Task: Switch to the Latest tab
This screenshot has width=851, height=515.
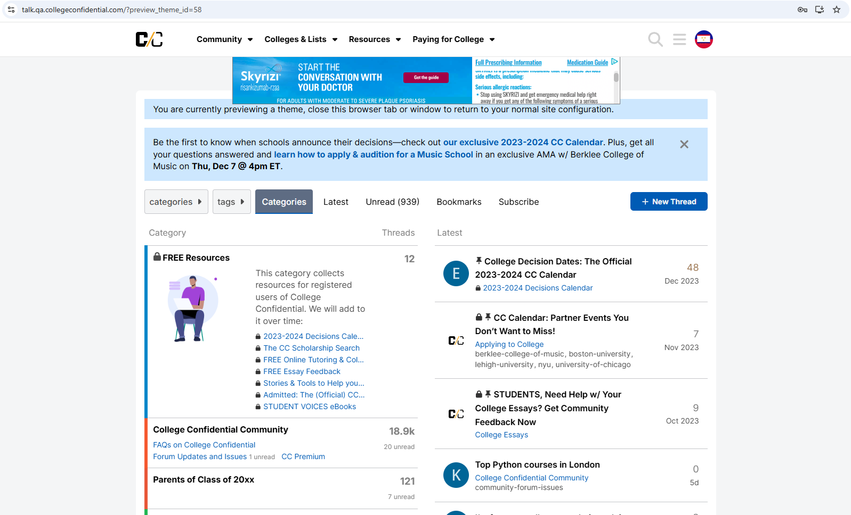Action: pos(336,202)
